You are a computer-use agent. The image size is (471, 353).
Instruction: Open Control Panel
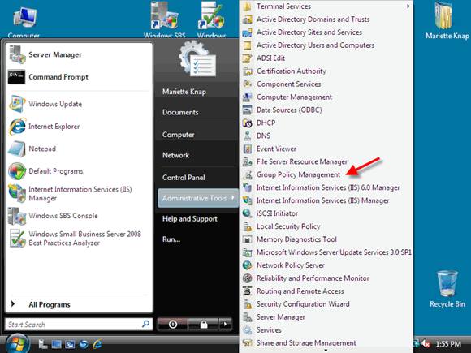coord(184,178)
